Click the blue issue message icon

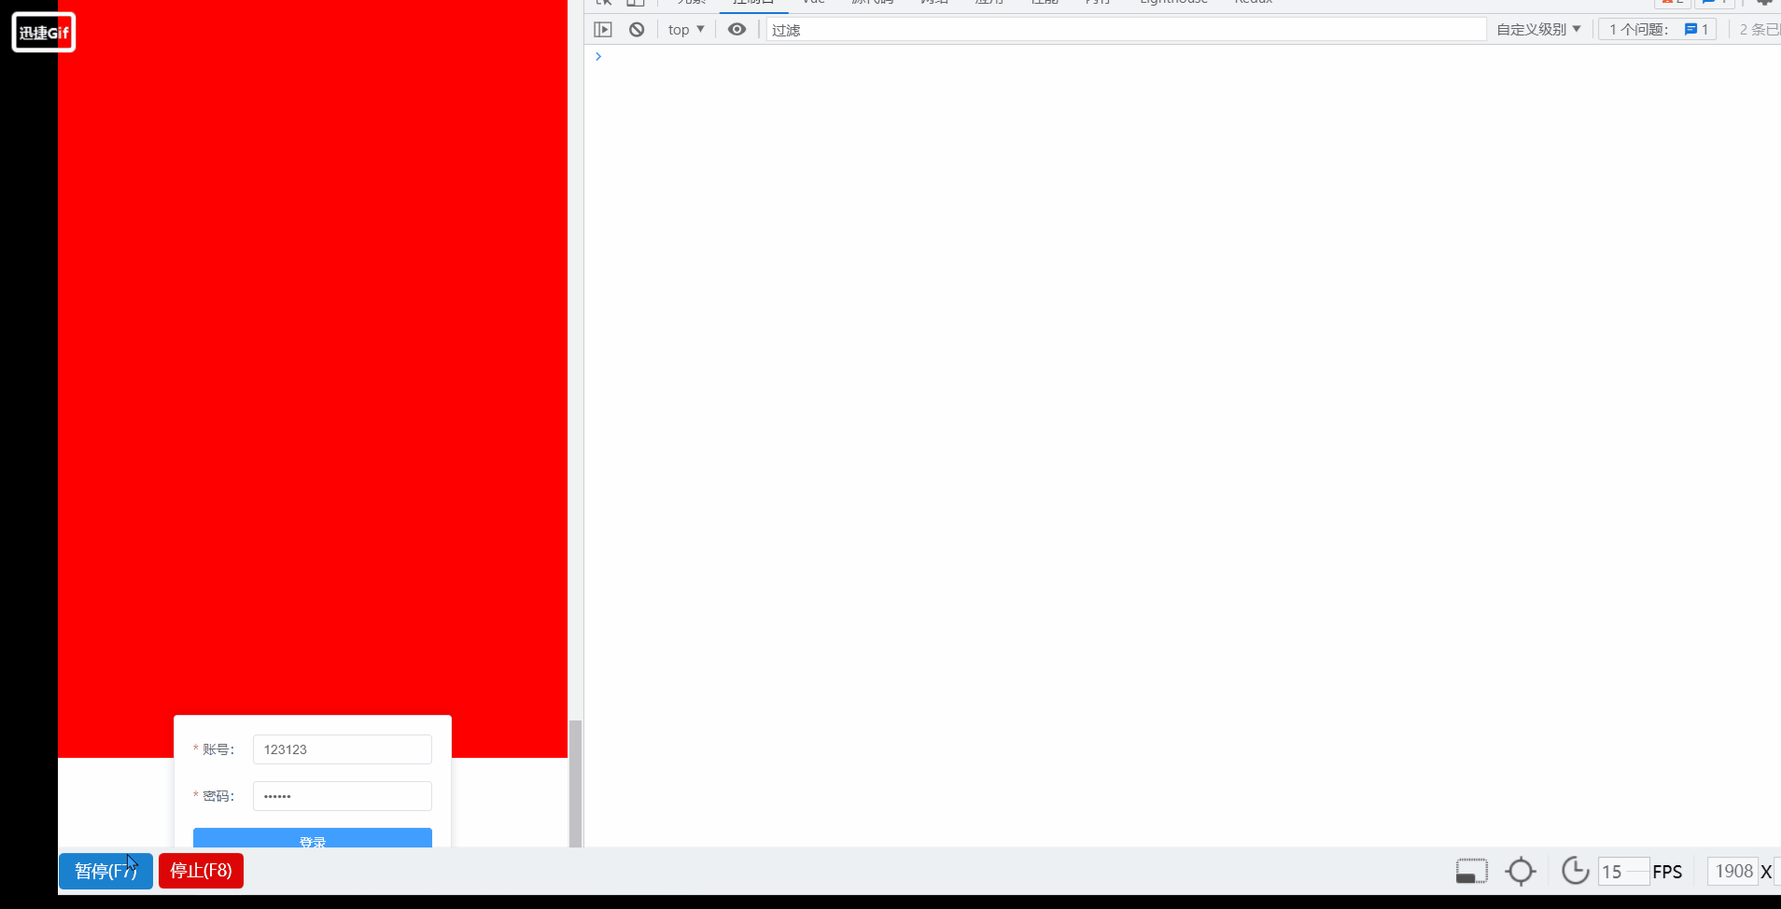pyautogui.click(x=1690, y=30)
